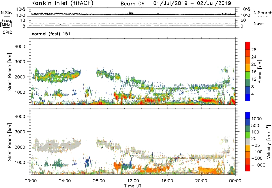Image resolution: width=272 pixels, height=188 pixels.
Task: Click the "N.Search" legend label
Action: pos(262,13)
